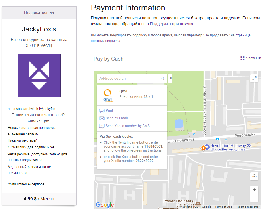Click the Send by Email envelope icon

pos(102,118)
